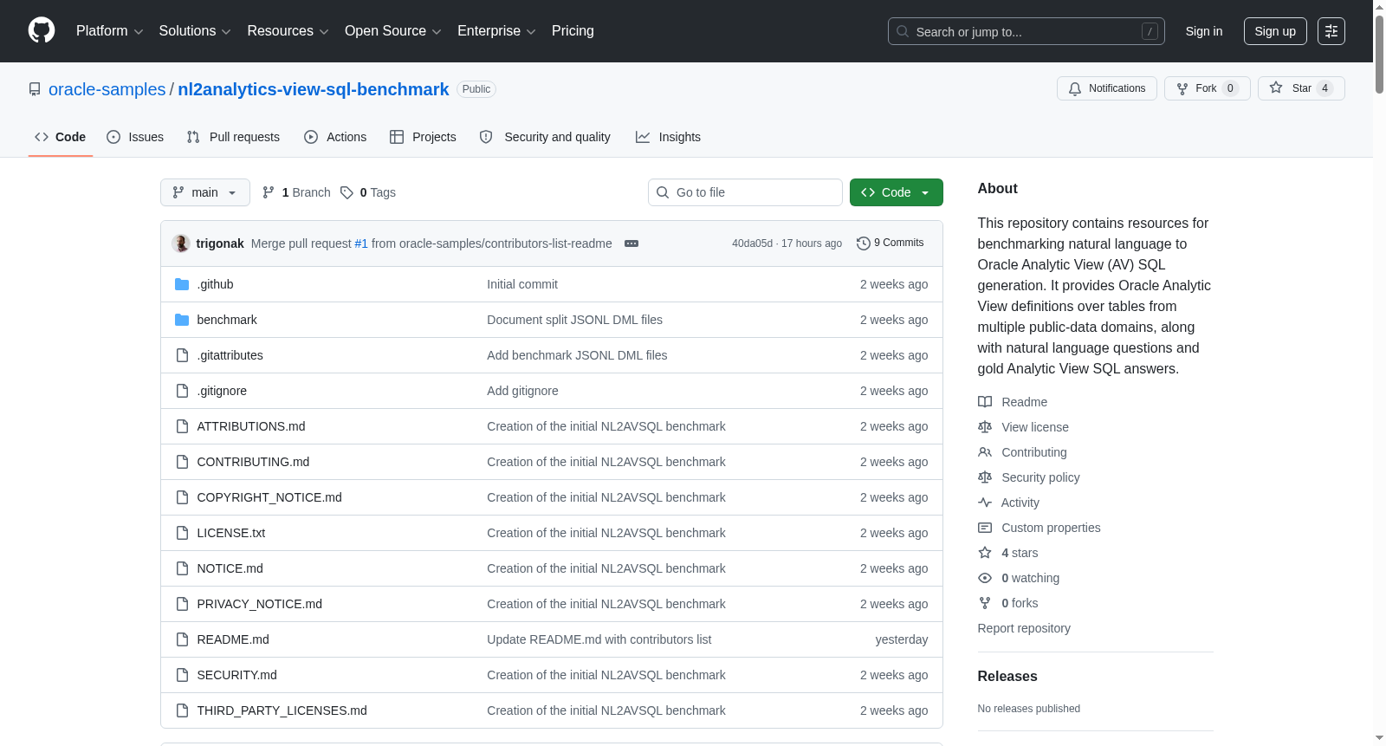Click the commits history clock icon
Image resolution: width=1386 pixels, height=746 pixels.
coord(864,243)
